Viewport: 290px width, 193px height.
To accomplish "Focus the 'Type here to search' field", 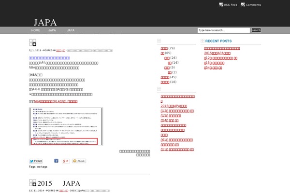I will pyautogui.click(x=224, y=30).
